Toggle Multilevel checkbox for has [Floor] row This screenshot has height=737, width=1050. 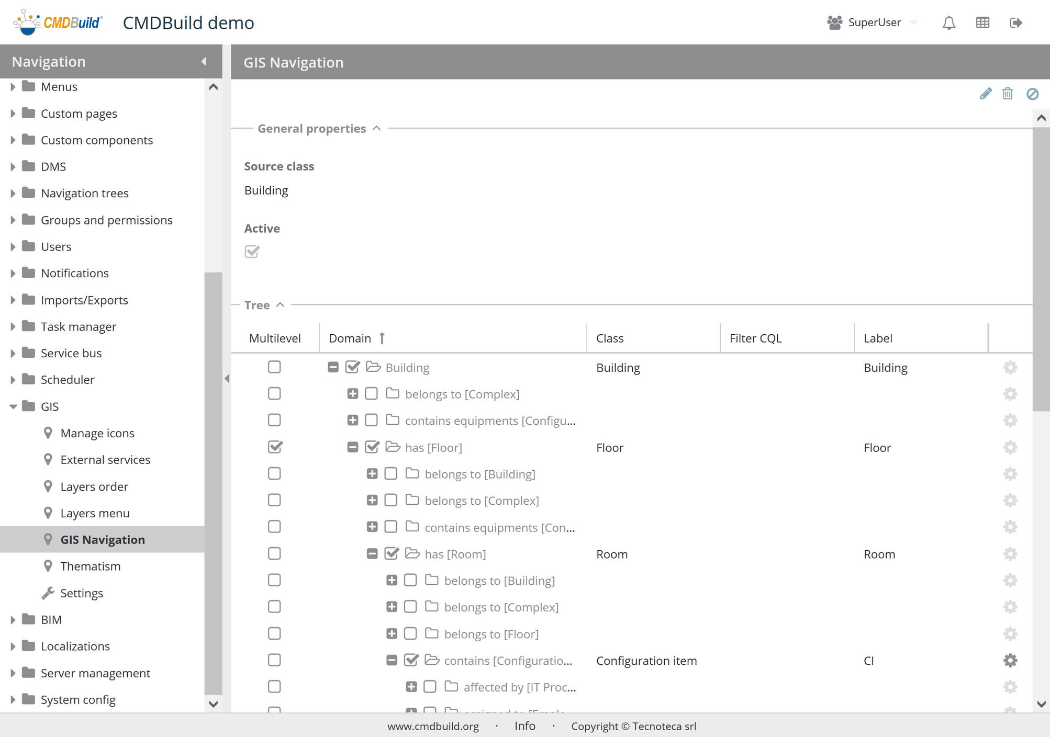coord(274,447)
